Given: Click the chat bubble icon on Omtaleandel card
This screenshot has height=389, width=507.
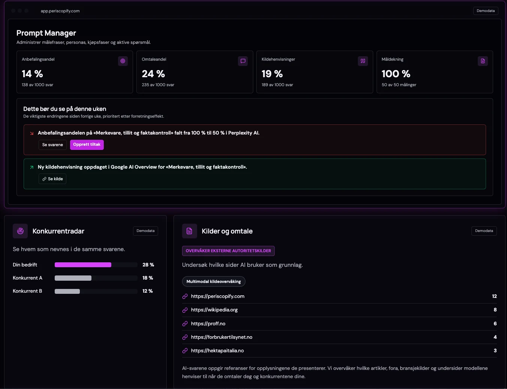Looking at the screenshot, I should 243,61.
